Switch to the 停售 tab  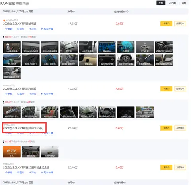pyautogui.click(x=184, y=3)
